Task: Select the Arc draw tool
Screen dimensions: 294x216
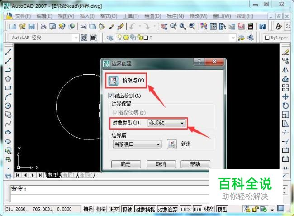Action: [8, 96]
